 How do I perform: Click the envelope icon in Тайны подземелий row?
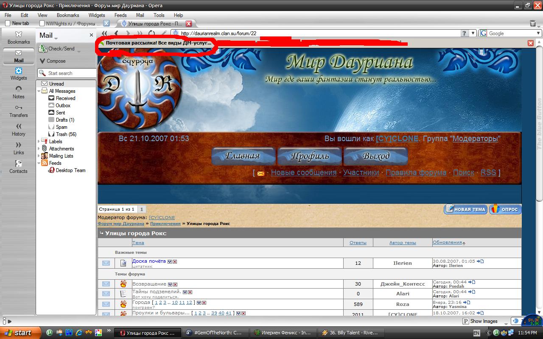(x=106, y=294)
